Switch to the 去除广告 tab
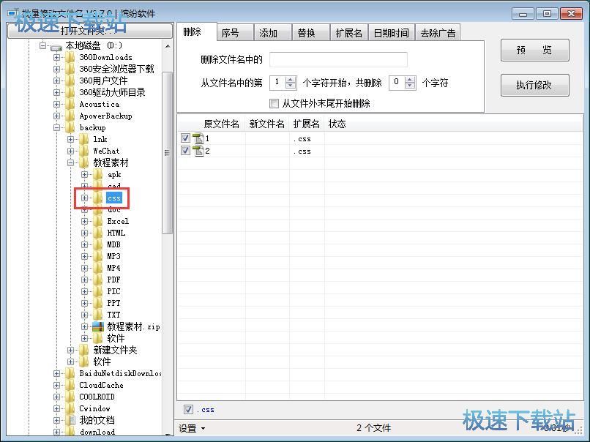This screenshot has height=442, width=590. pyautogui.click(x=438, y=33)
